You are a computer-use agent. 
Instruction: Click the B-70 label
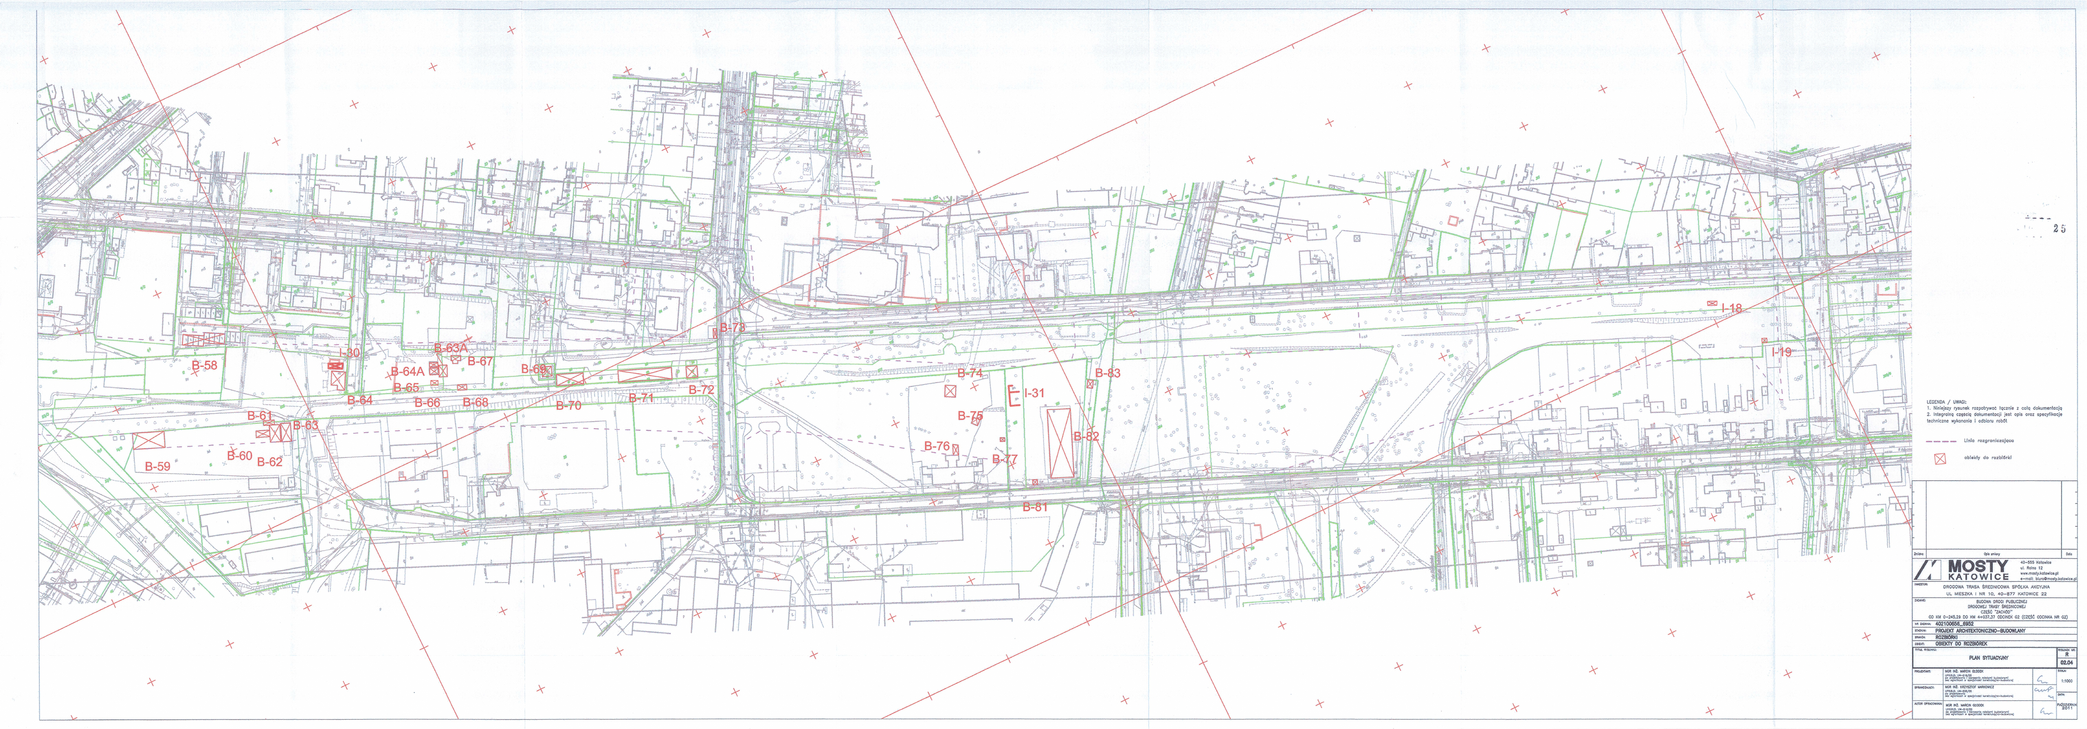pyautogui.click(x=569, y=406)
